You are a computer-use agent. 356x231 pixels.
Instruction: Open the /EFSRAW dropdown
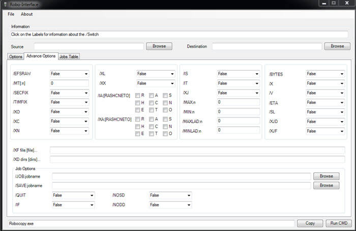tap(69, 74)
